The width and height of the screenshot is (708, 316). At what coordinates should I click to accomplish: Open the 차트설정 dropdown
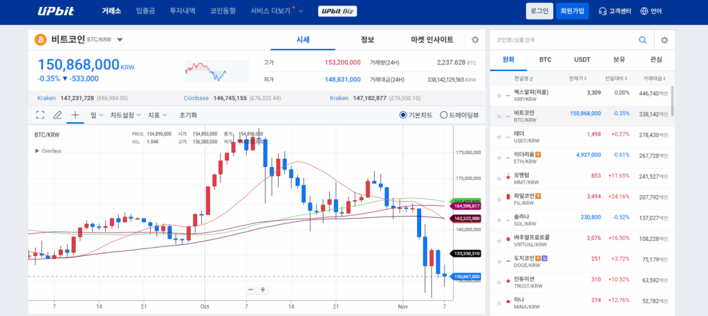[125, 115]
